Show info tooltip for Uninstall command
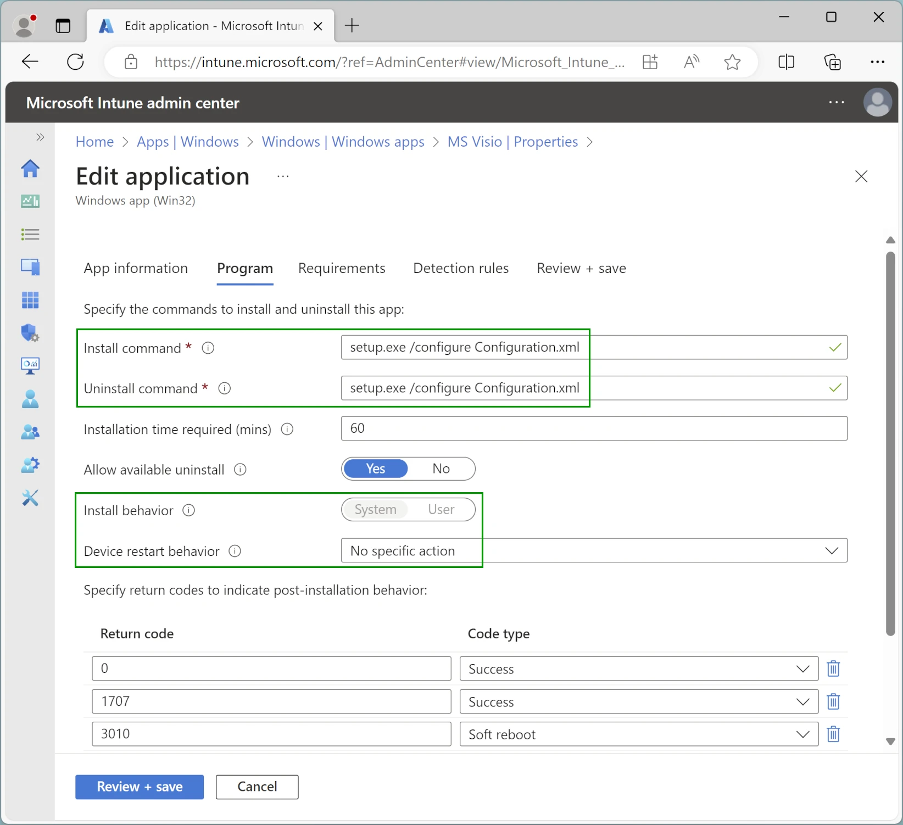 point(225,388)
